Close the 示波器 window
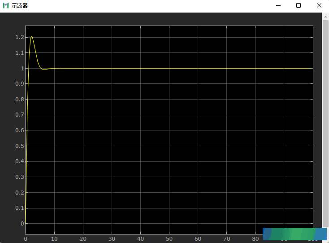The image size is (329, 243). [319, 5]
